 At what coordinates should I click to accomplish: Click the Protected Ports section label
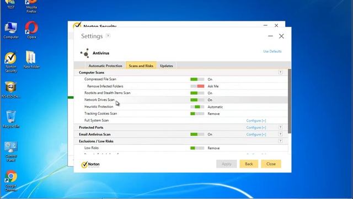point(91,128)
